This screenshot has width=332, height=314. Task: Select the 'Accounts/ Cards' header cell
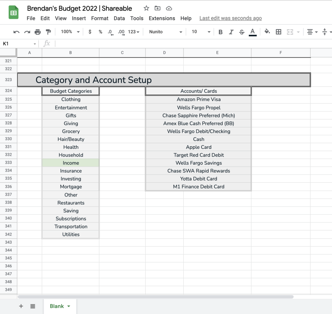[x=199, y=91]
